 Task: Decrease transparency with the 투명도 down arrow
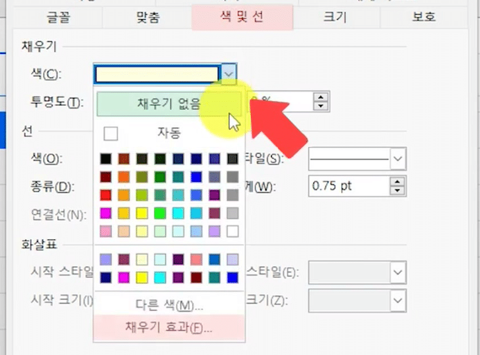tap(321, 106)
